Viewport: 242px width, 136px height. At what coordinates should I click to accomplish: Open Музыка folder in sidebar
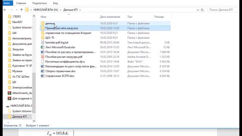[17, 71]
